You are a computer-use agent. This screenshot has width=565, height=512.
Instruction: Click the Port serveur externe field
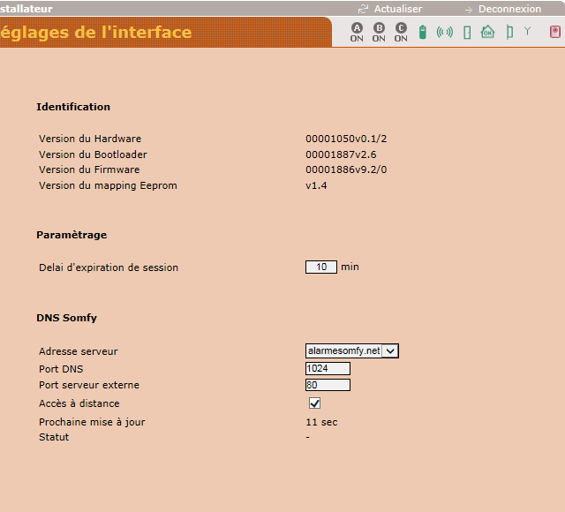[328, 385]
